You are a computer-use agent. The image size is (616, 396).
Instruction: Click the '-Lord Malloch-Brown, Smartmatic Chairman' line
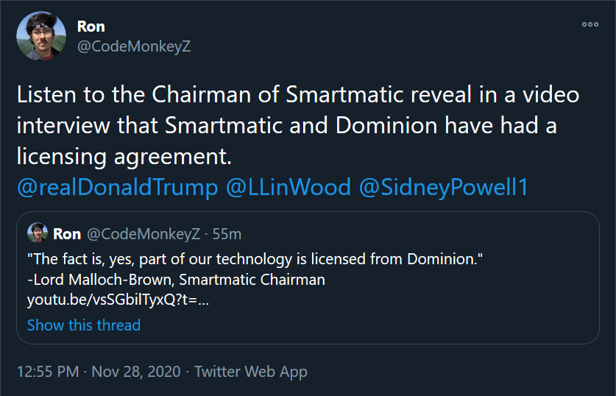[176, 280]
